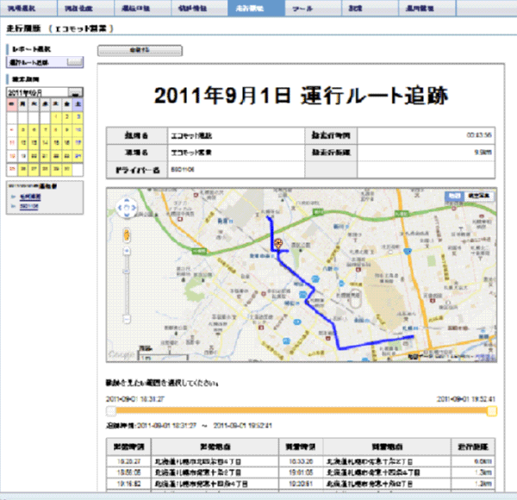This screenshot has width=517, height=500.
Task: Click the Google logo on the map
Action: 121,354
